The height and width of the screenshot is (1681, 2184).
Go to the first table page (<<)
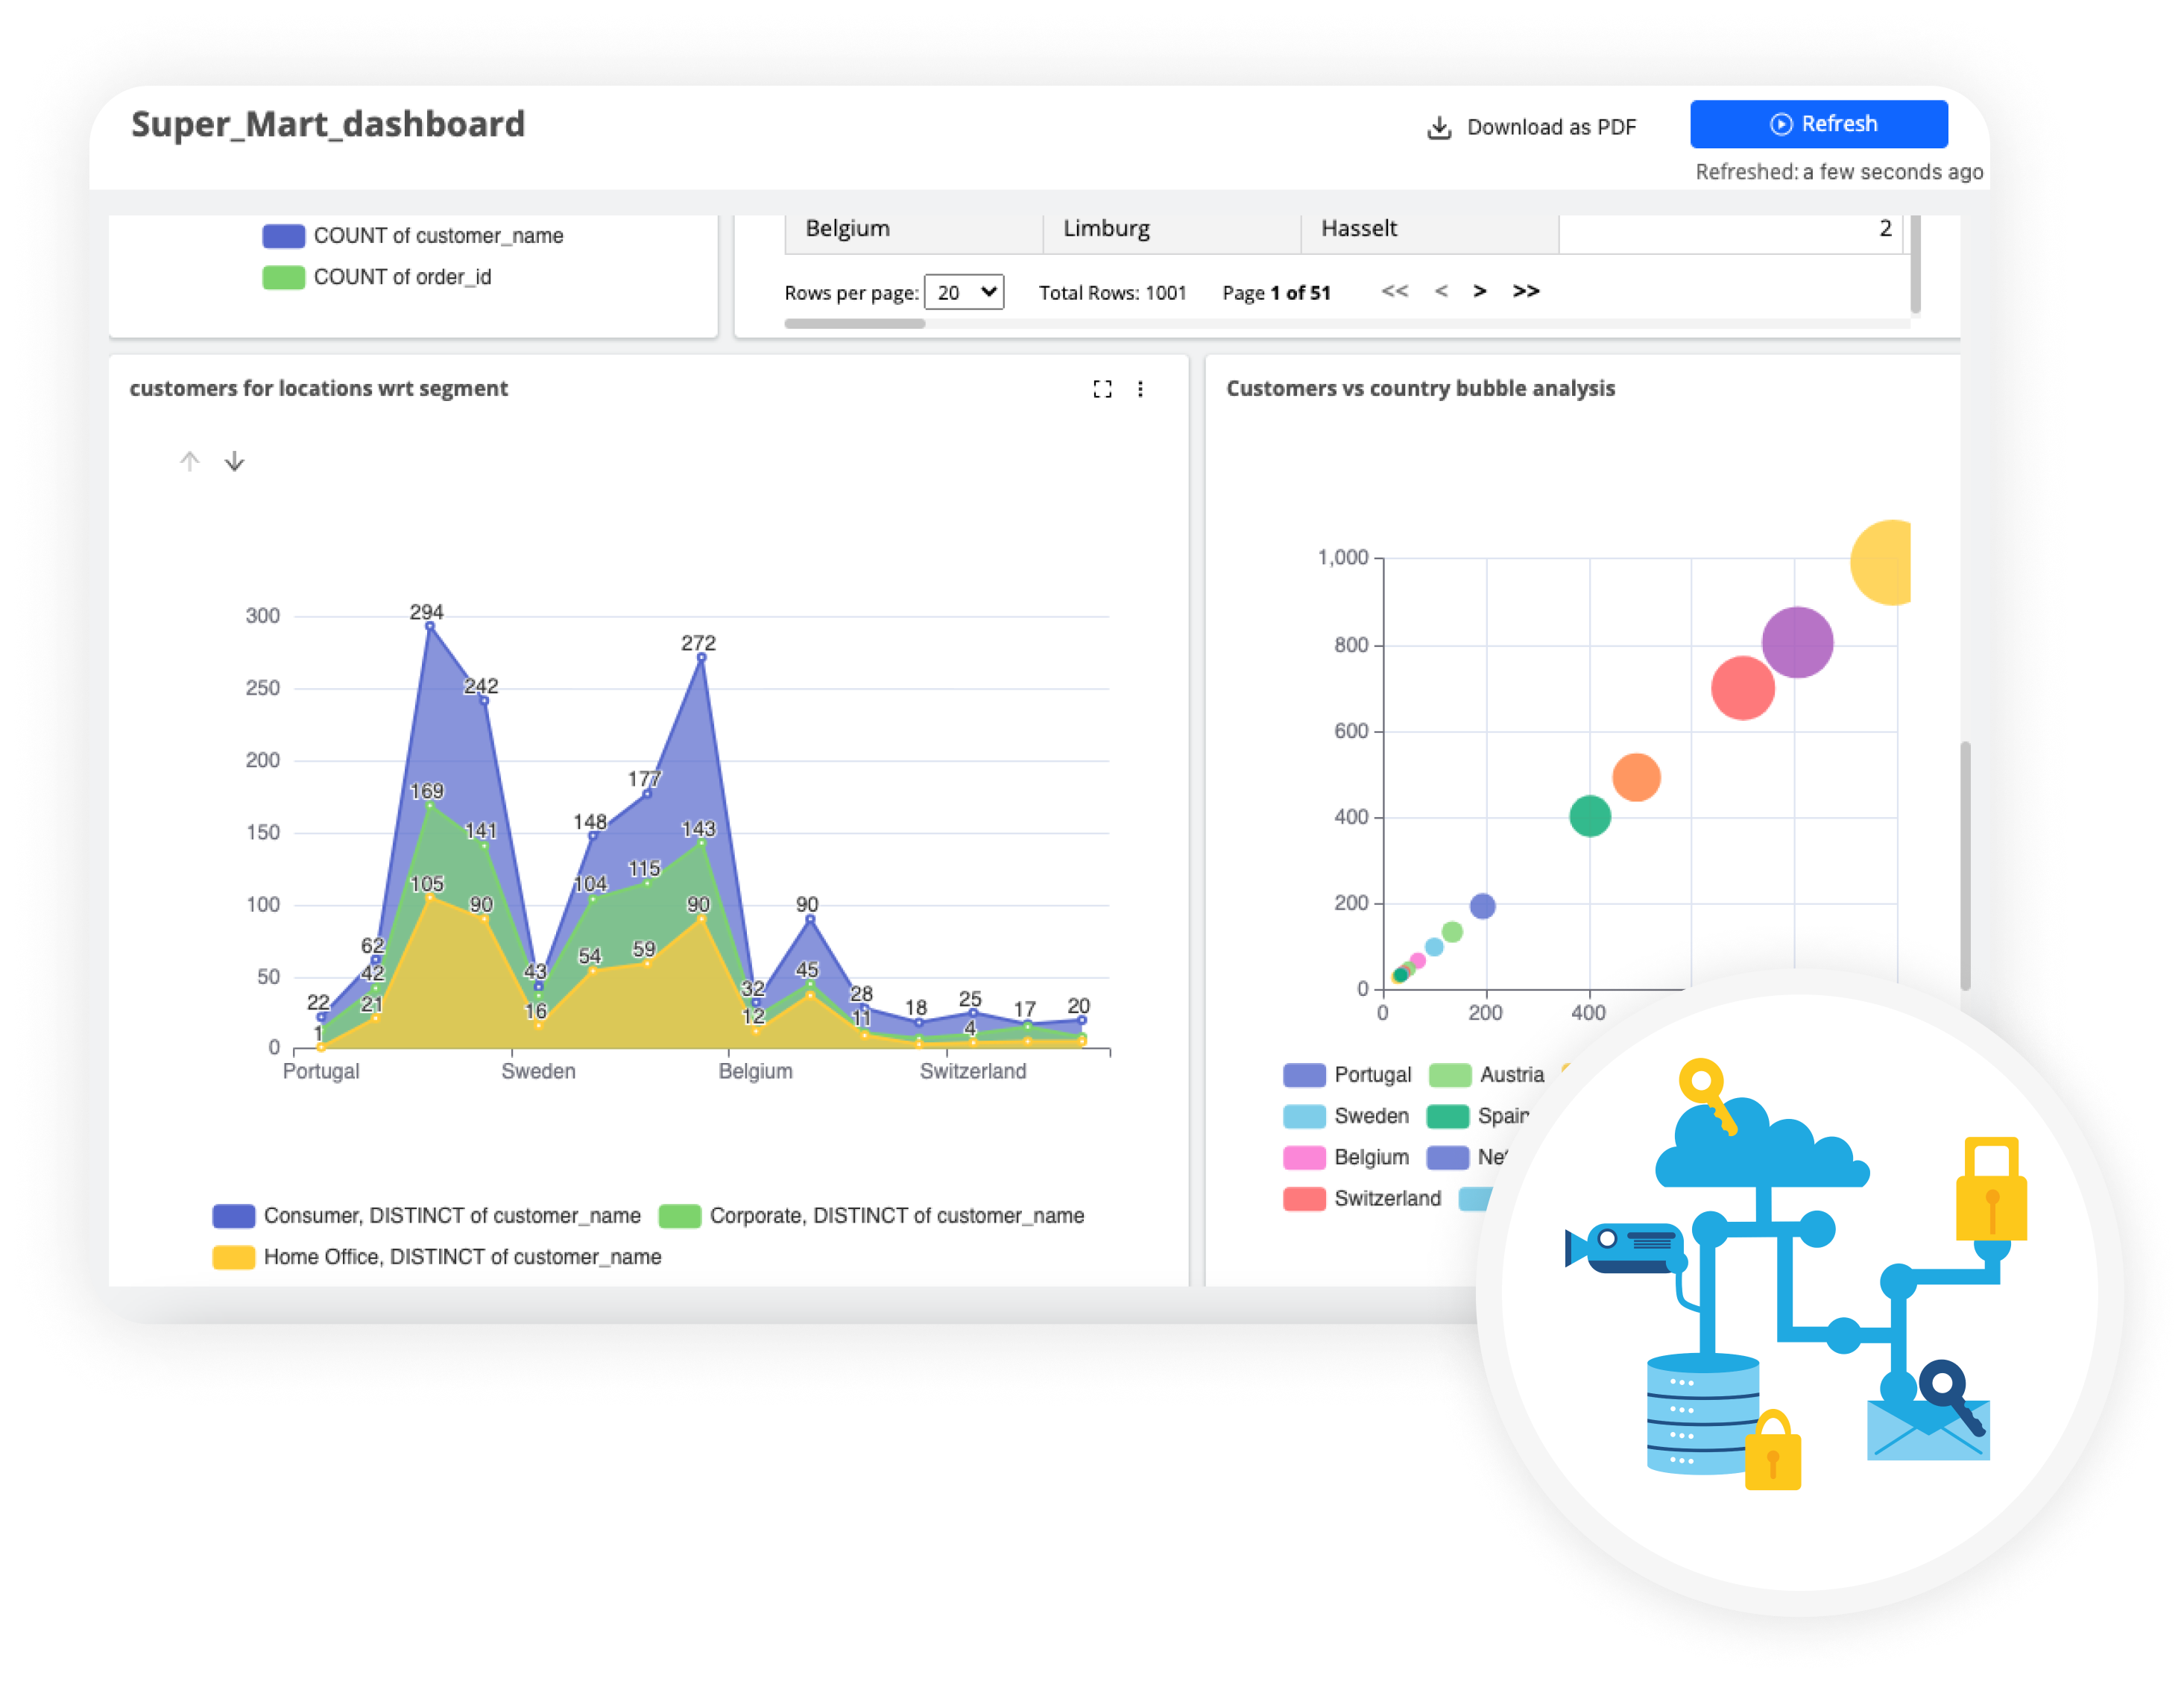click(1394, 291)
